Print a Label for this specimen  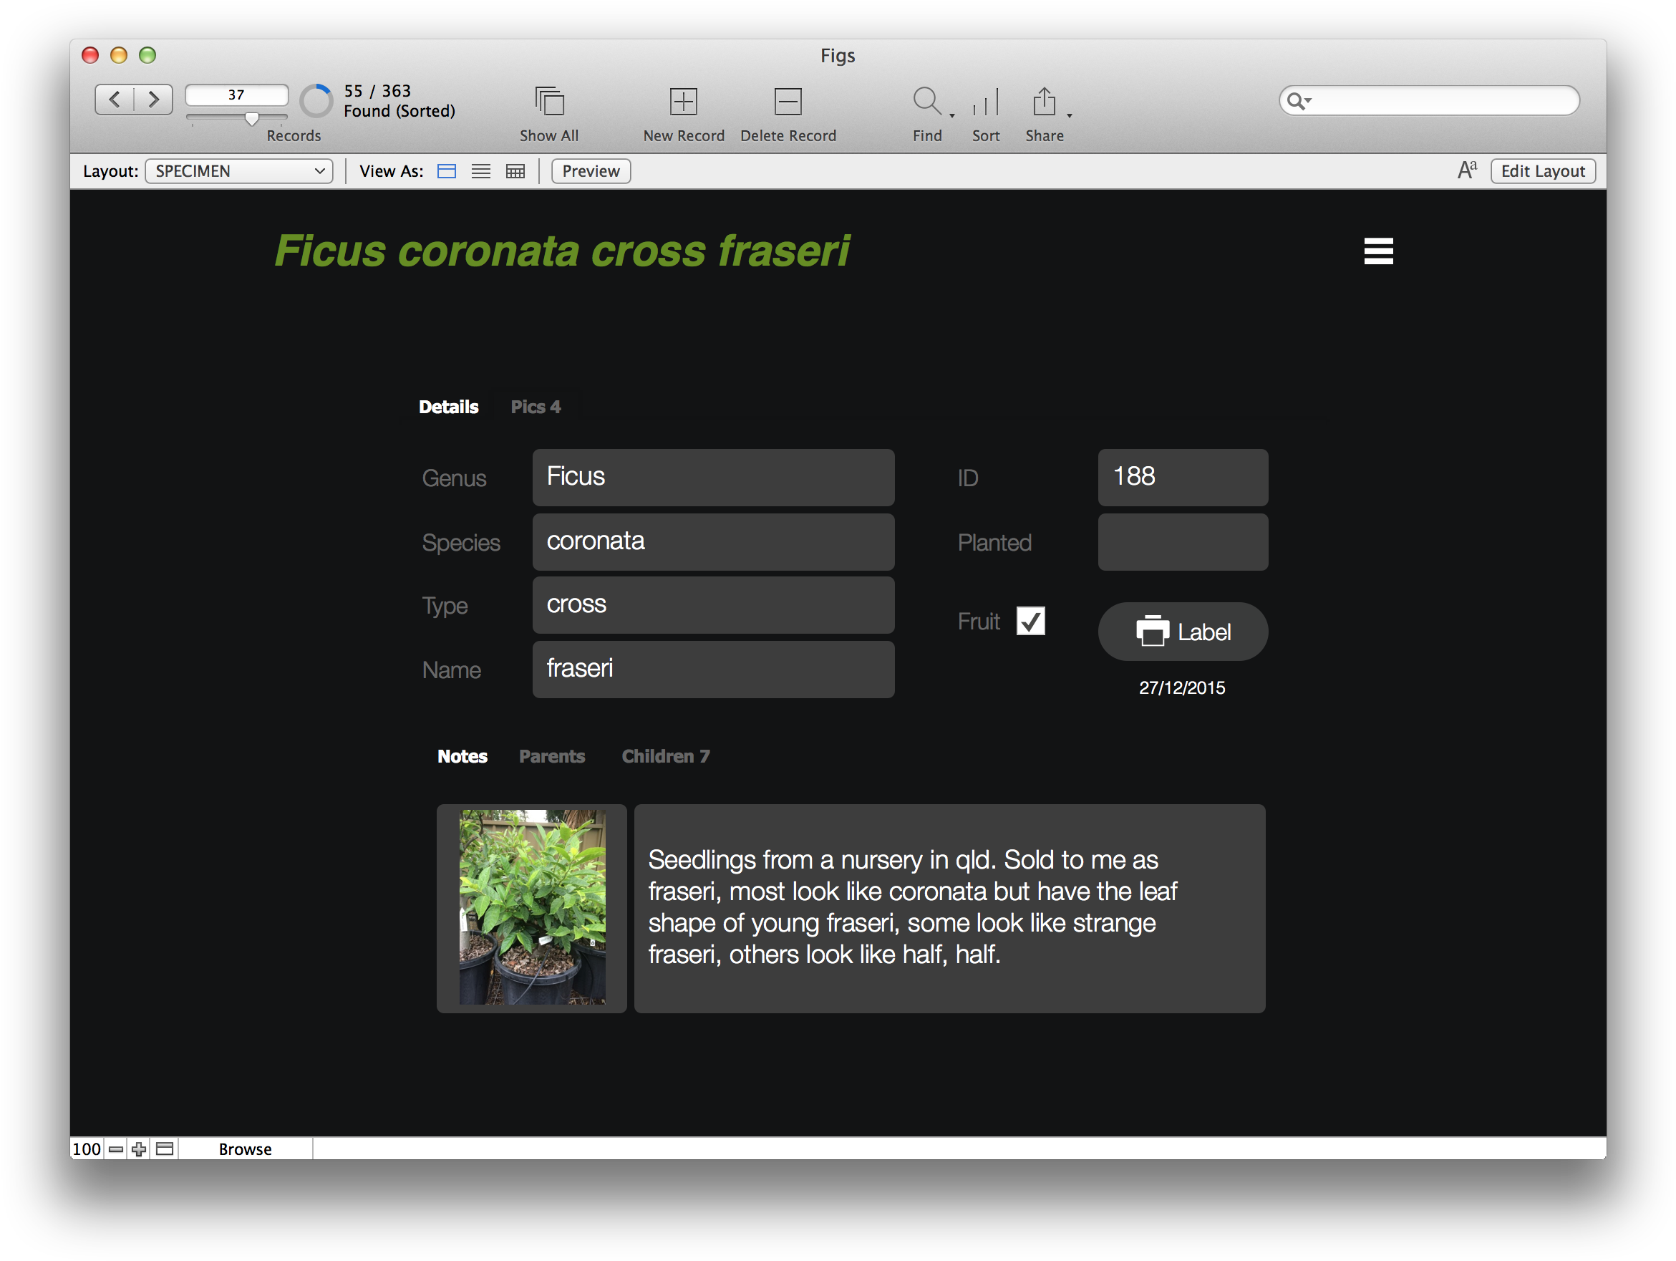point(1182,630)
